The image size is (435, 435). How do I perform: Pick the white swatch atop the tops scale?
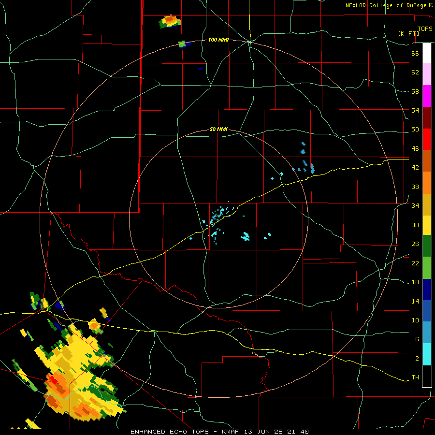[x=427, y=53]
